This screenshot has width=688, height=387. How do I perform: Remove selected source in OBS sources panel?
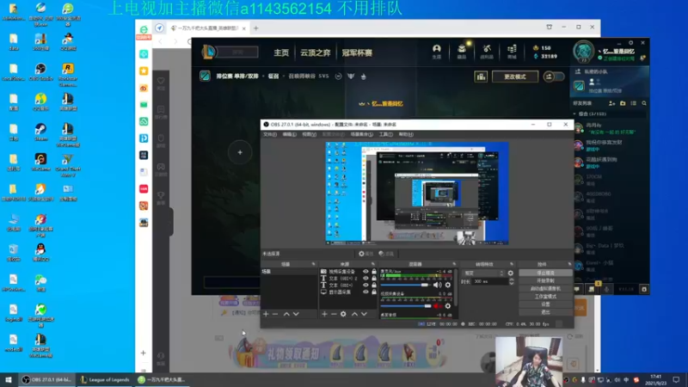click(x=334, y=314)
